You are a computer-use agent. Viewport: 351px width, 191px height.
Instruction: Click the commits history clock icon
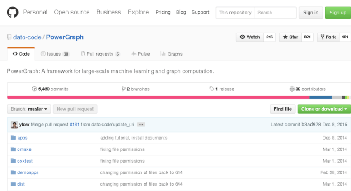34,89
